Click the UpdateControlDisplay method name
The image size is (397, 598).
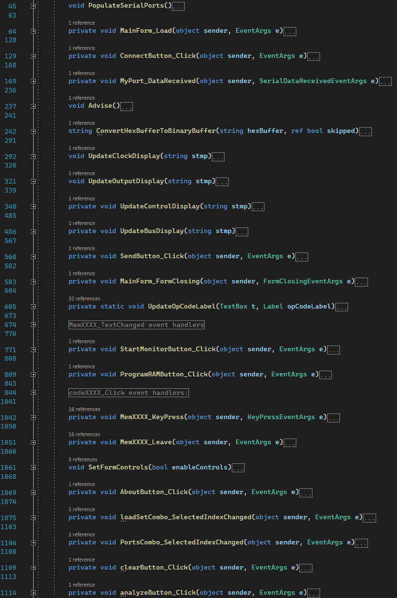pos(160,206)
